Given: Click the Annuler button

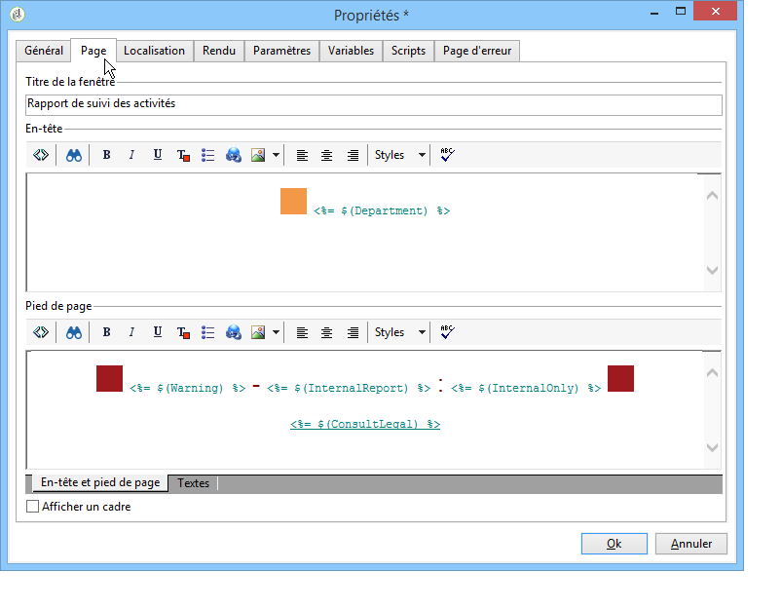Looking at the screenshot, I should (x=691, y=544).
